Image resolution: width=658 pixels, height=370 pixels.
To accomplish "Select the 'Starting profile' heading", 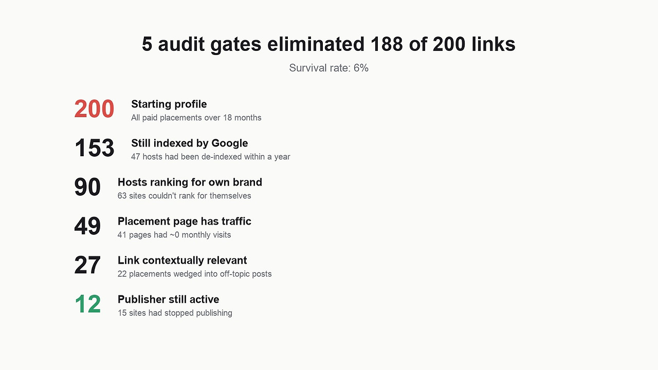I will point(169,104).
